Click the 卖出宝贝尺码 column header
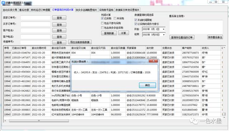Image resolution: width=229 pixels, height=131 pixels. click(100, 48)
